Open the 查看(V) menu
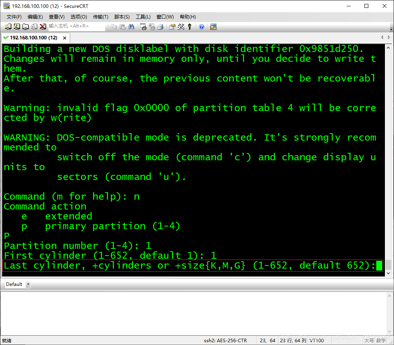This screenshot has width=394, height=345. coord(56,17)
